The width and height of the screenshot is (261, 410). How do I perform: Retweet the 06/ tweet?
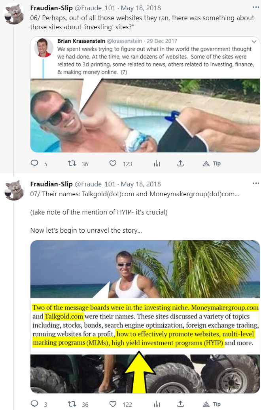72,163
